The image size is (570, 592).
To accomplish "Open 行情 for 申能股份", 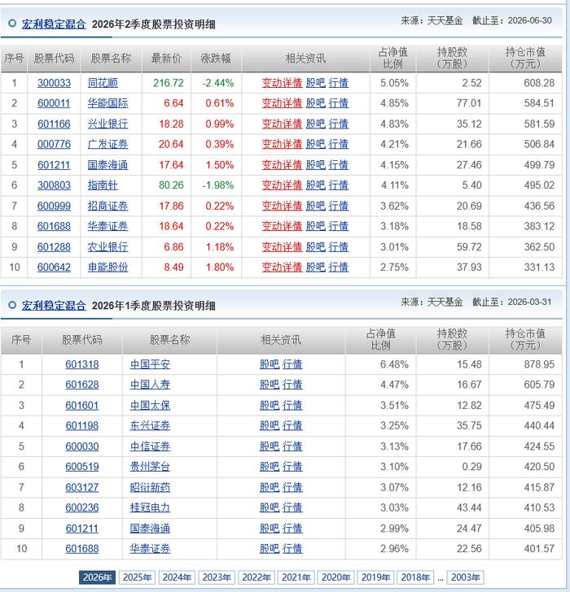I will 338,268.
